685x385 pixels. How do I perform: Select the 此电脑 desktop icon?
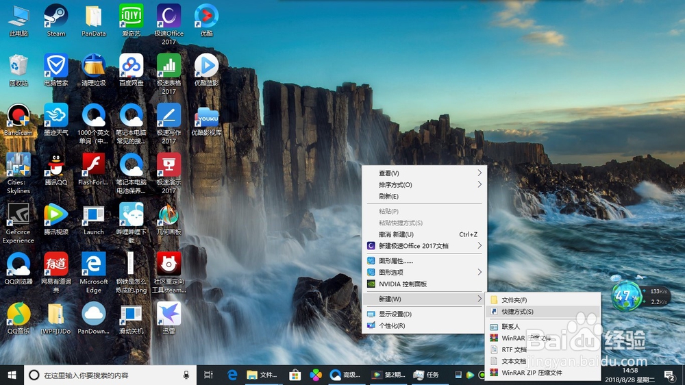click(18, 20)
